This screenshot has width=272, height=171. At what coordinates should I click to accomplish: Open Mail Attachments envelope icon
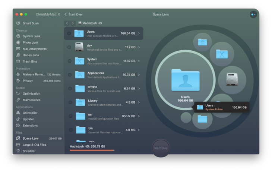[x=18, y=49]
